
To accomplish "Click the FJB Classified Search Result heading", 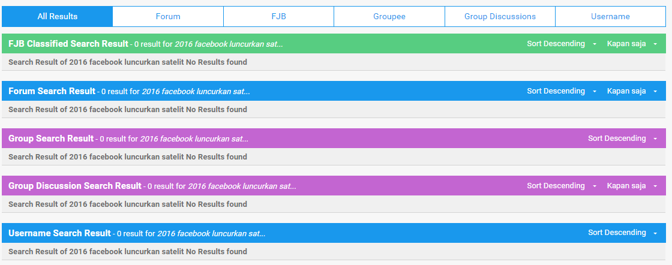I will (68, 44).
